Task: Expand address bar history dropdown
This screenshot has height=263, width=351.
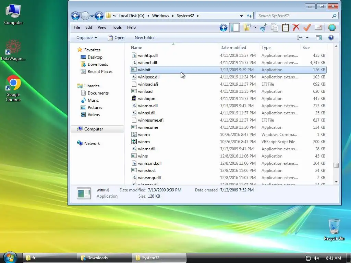Action: click(241, 16)
